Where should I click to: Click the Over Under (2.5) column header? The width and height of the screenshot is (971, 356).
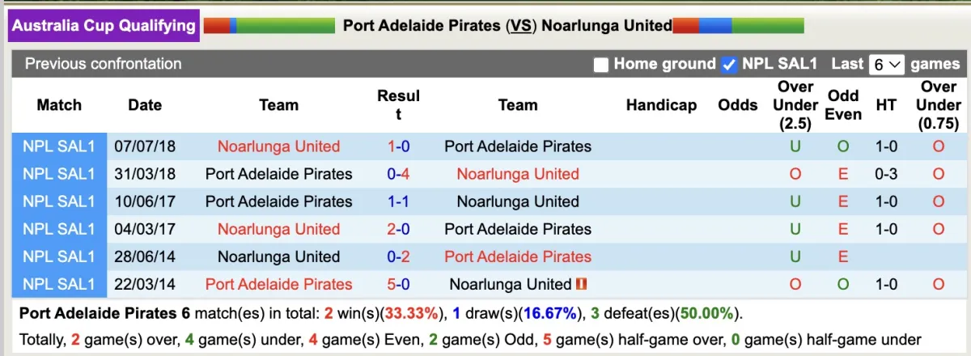[795, 105]
